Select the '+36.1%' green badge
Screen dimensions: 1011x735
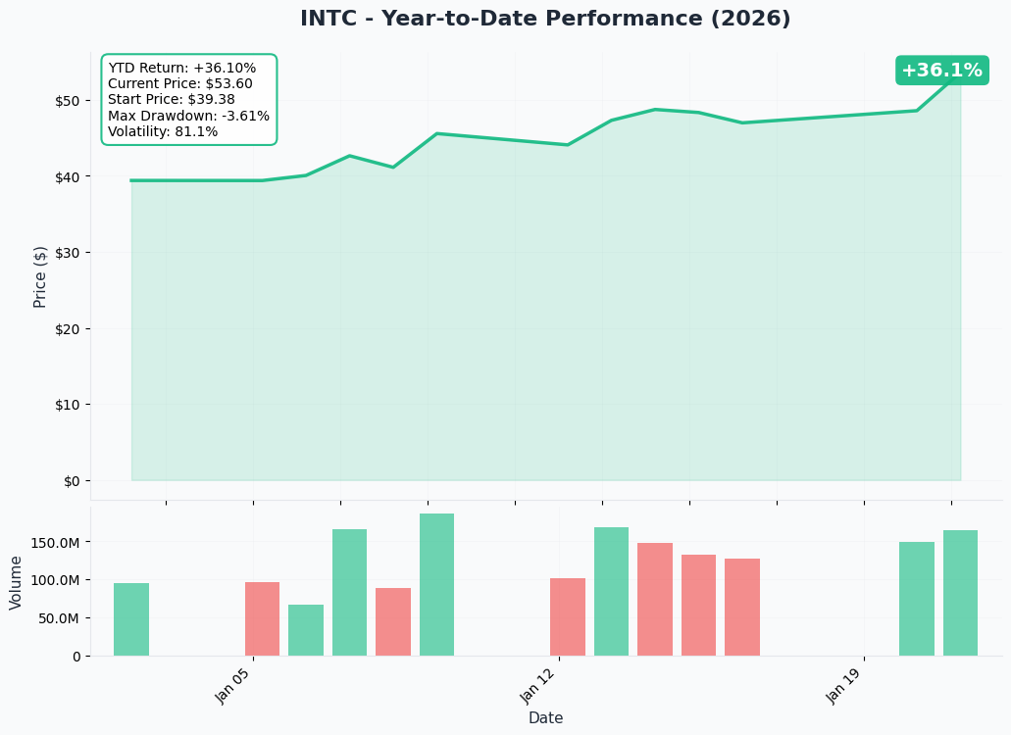942,71
